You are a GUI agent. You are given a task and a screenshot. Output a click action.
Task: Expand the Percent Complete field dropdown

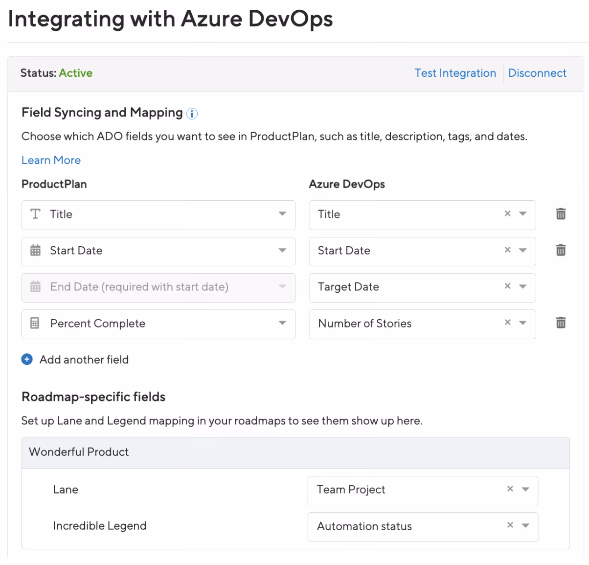click(282, 323)
